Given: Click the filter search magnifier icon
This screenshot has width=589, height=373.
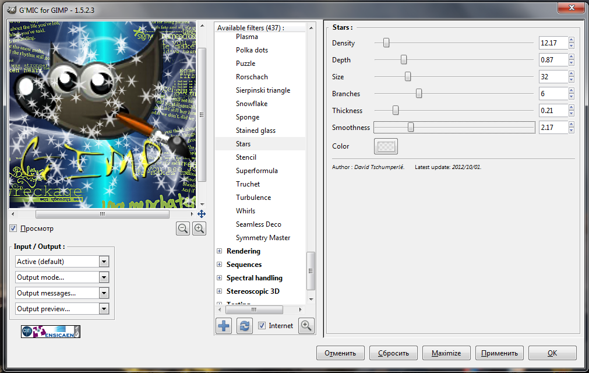Looking at the screenshot, I should tap(306, 326).
